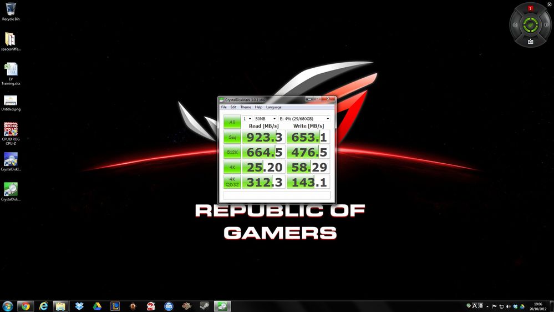Screen dimensions: 554x312
Task: Click the Show desktop button
Action: [x=552, y=306]
